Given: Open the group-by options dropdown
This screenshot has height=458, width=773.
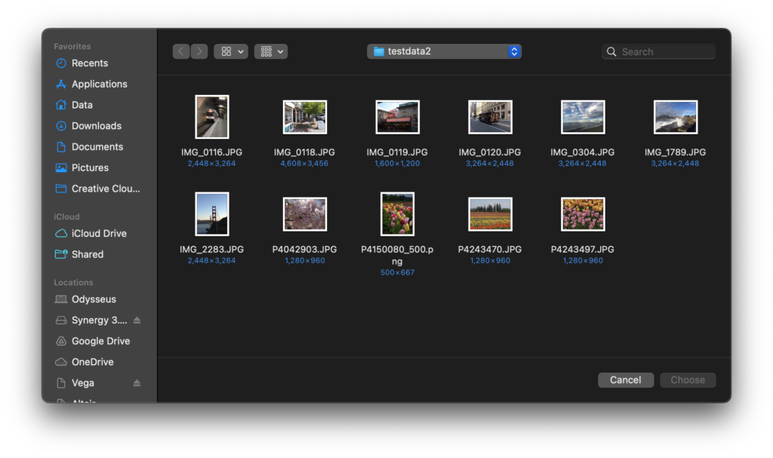Looking at the screenshot, I should (271, 51).
